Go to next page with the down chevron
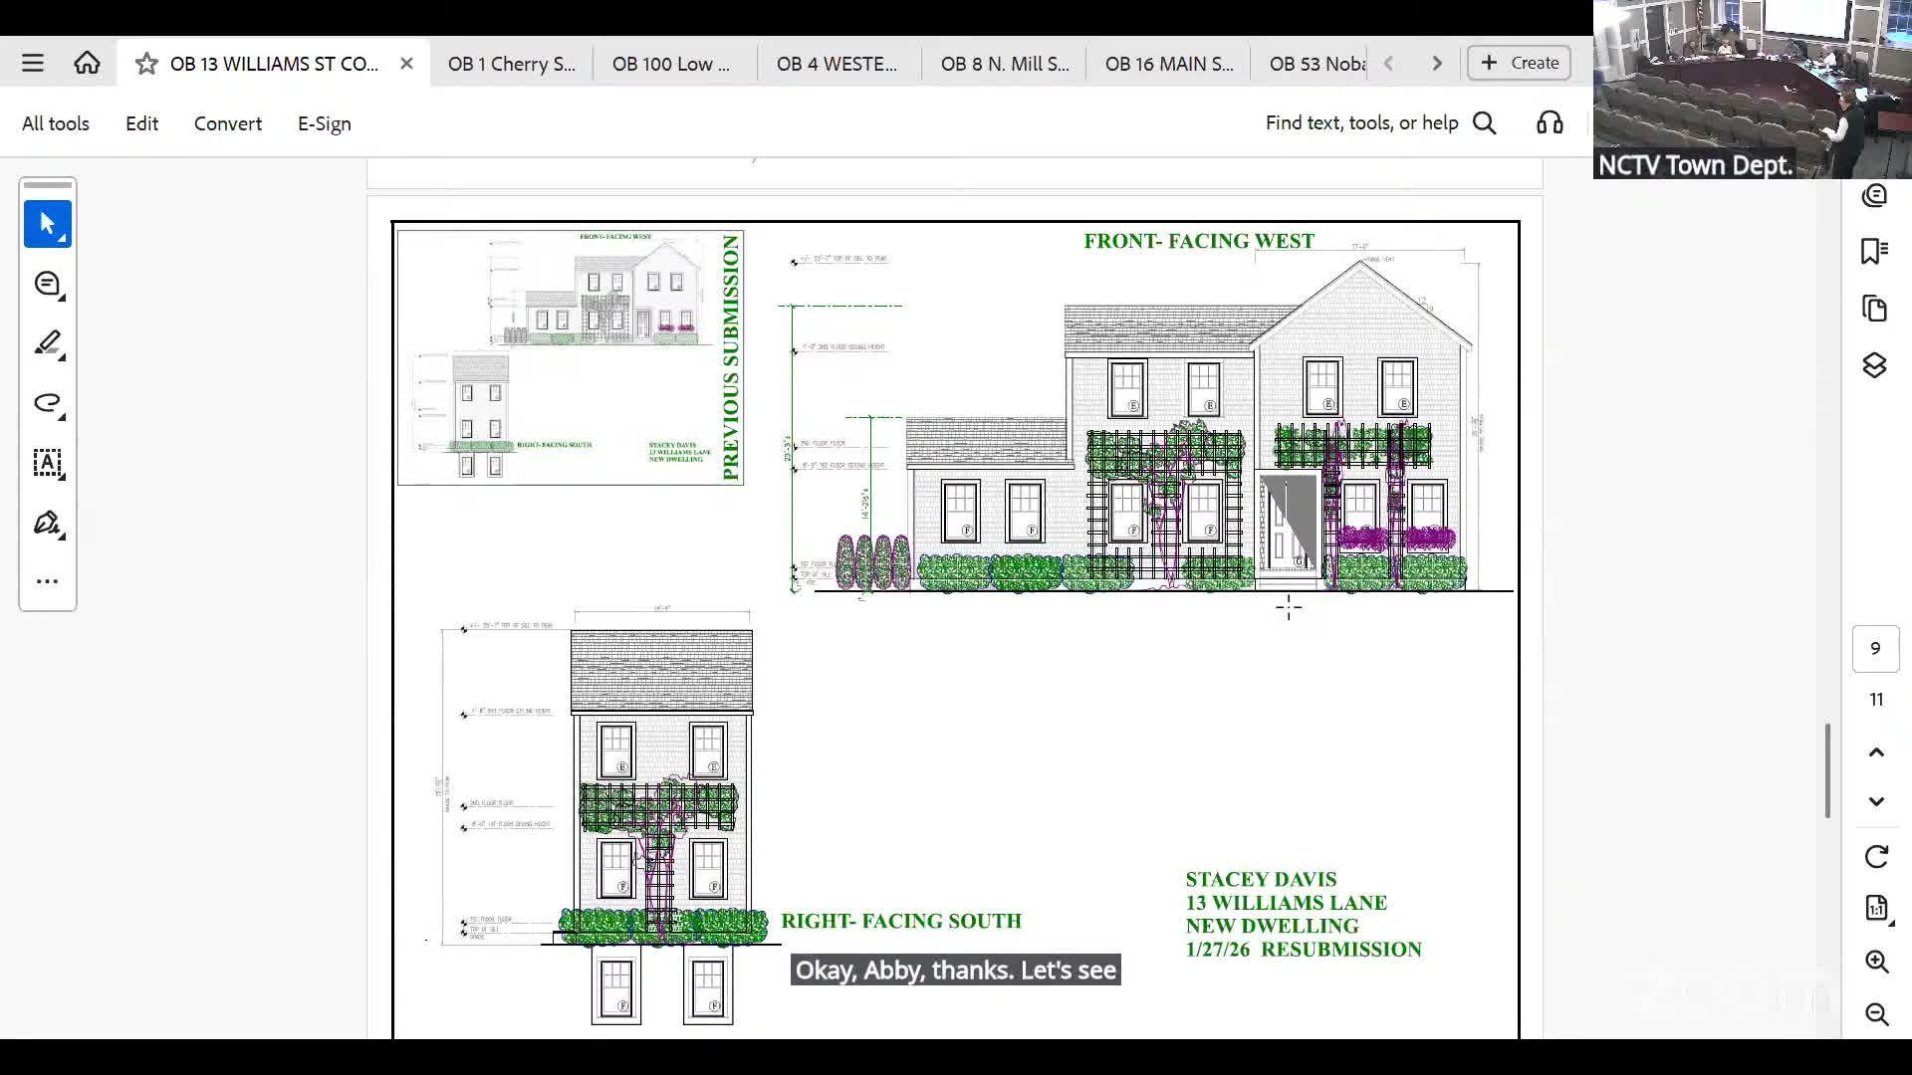This screenshot has height=1075, width=1912. pos(1876,801)
